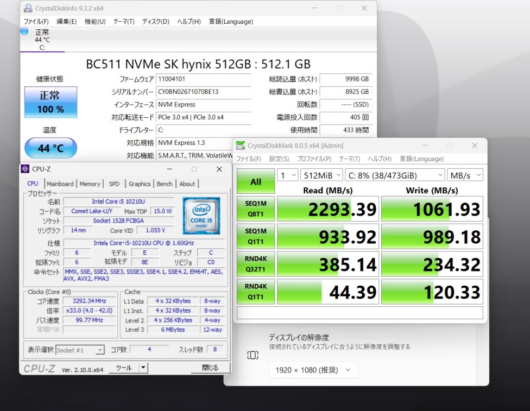This screenshot has height=411, width=530.
Task: Click the firmware field 11004101
Action: (204, 79)
